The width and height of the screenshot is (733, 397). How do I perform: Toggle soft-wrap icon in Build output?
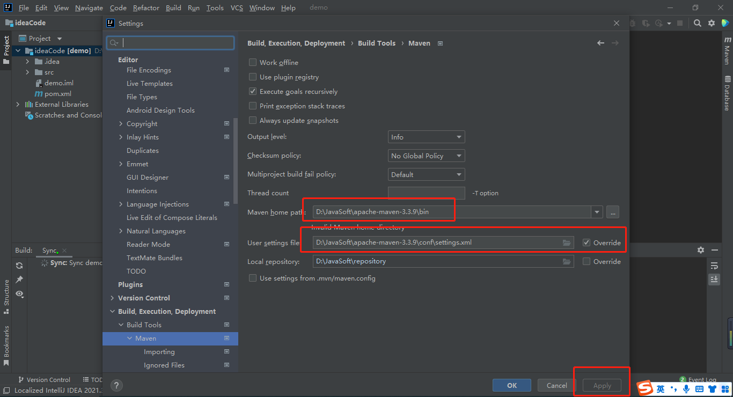[x=714, y=266]
